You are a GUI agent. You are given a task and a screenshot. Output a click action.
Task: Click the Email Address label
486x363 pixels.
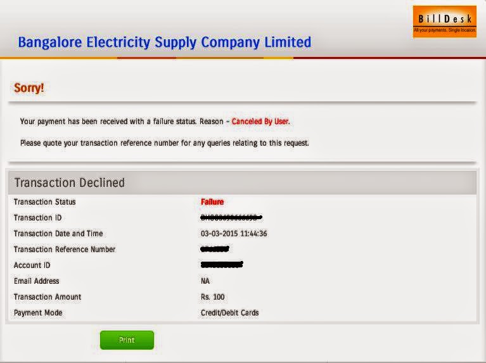tap(37, 281)
